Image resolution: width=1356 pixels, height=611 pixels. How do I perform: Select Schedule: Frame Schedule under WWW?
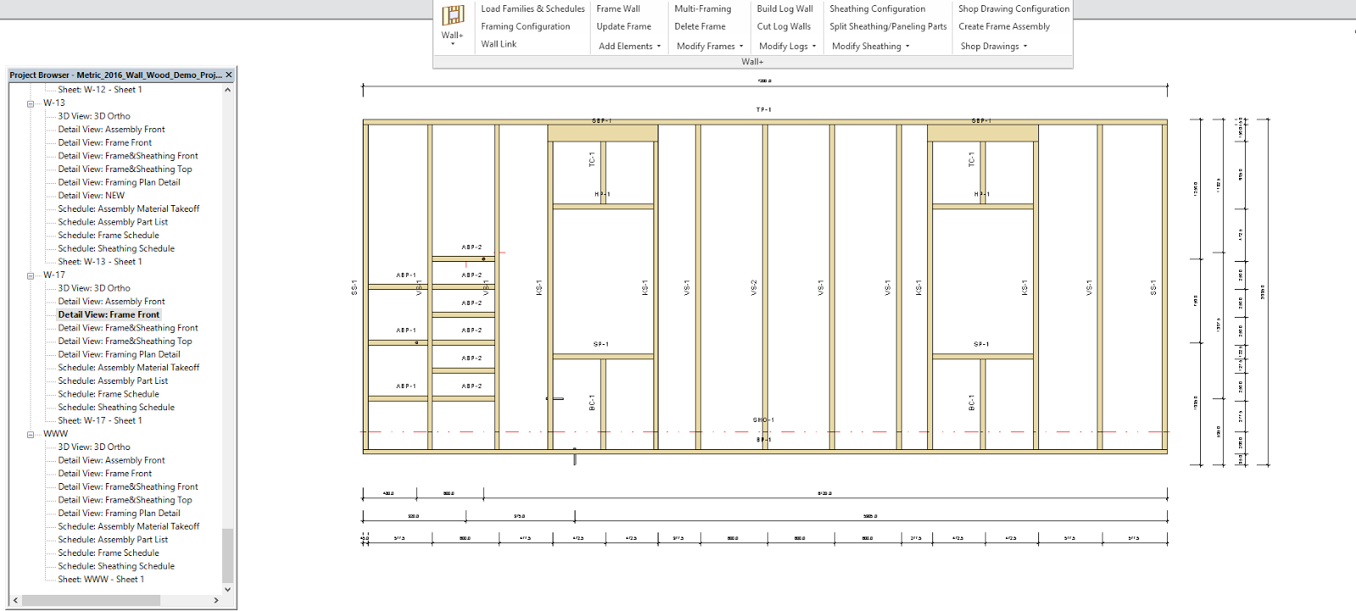click(108, 553)
